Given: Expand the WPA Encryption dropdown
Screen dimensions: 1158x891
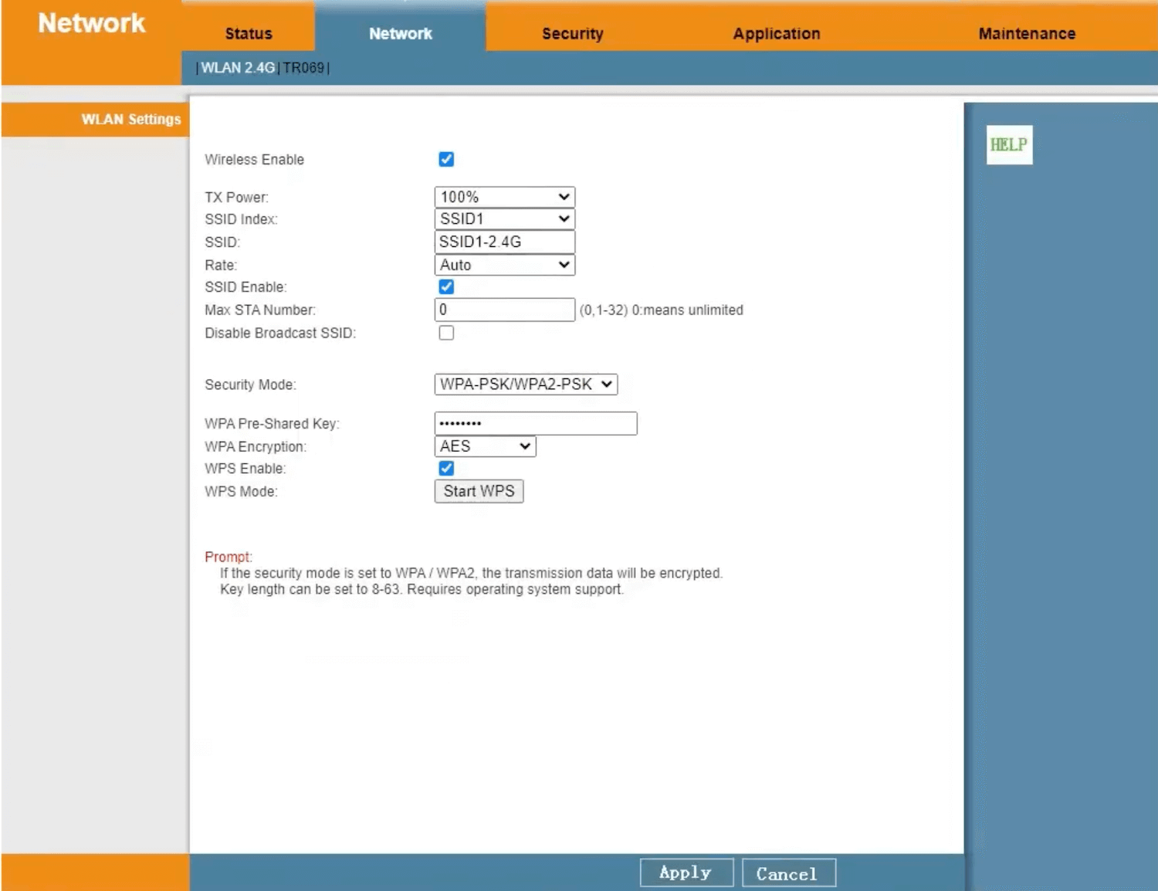Looking at the screenshot, I should (485, 446).
